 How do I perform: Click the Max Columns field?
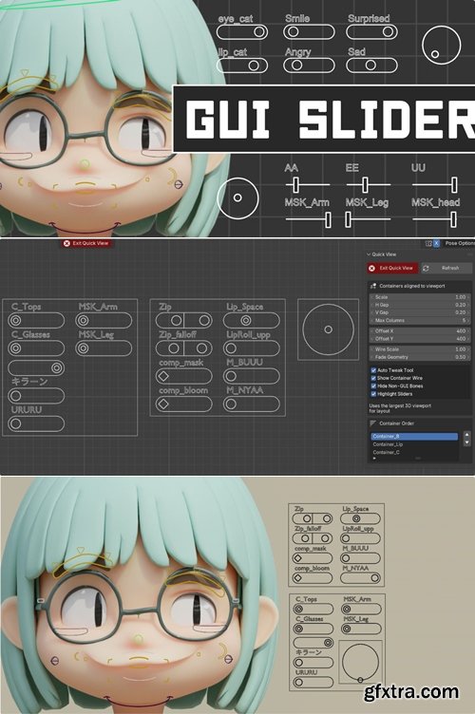coord(420,321)
